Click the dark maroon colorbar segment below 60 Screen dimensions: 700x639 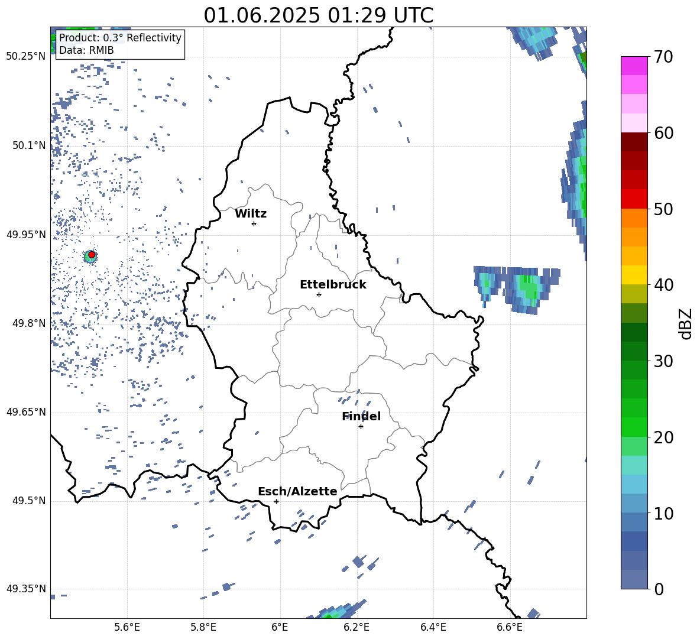pyautogui.click(x=634, y=142)
